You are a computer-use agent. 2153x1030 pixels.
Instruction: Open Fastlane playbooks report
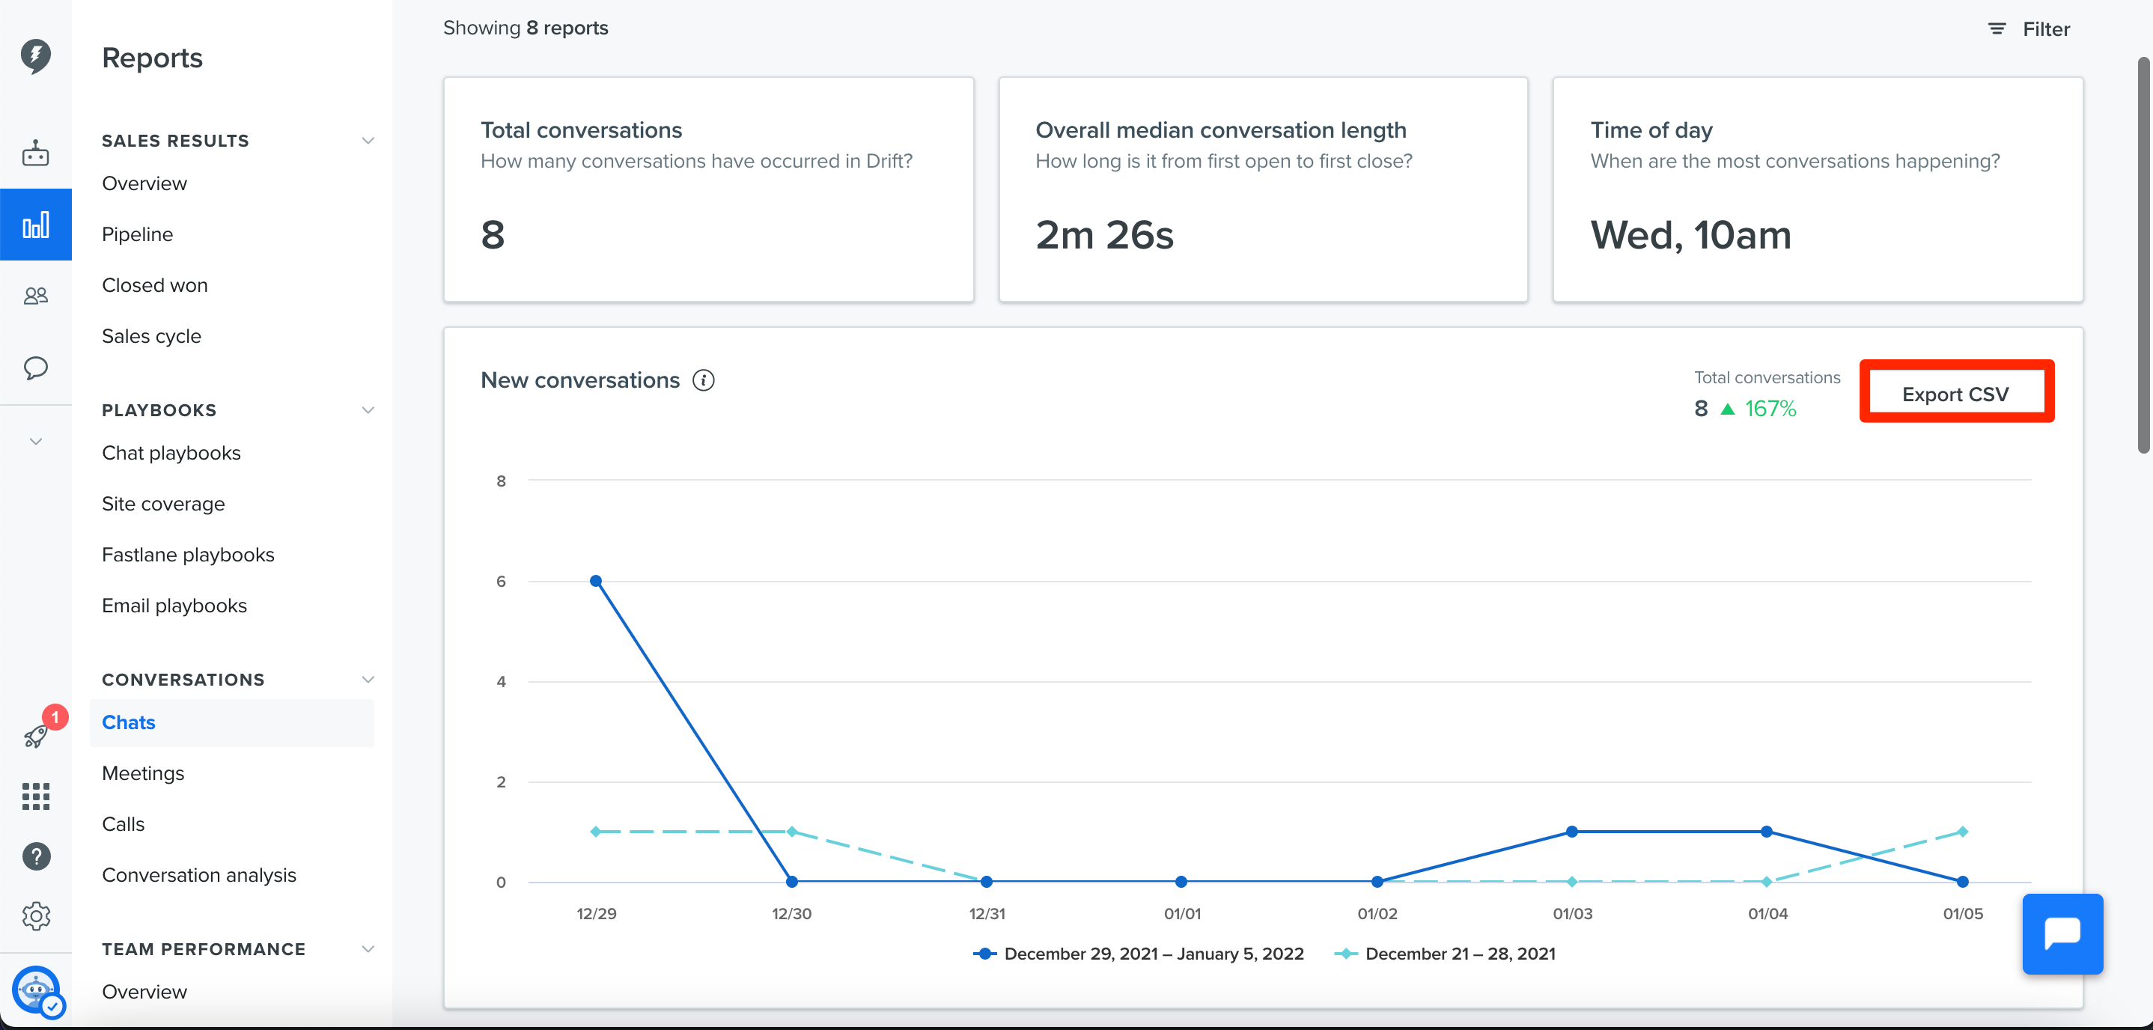point(188,555)
